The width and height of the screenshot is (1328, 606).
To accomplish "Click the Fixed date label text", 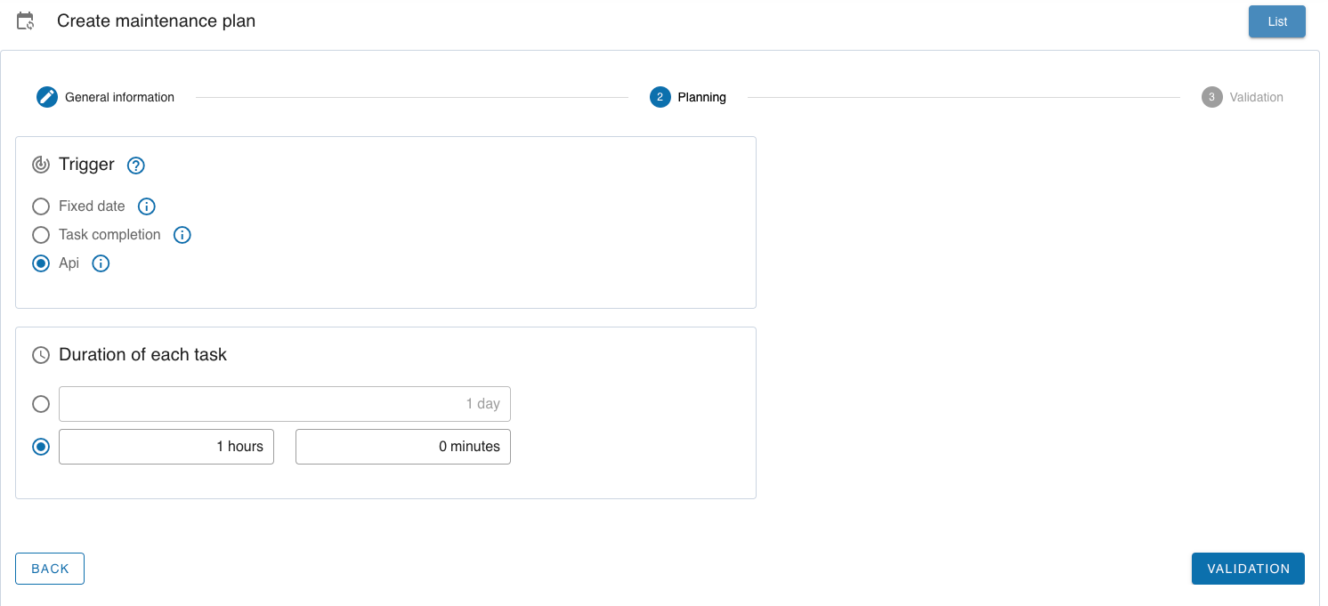I will click(x=92, y=206).
